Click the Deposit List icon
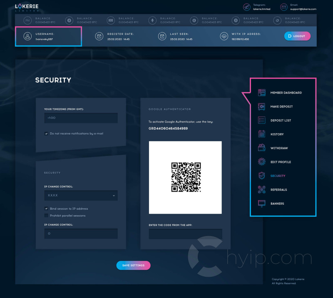 pyautogui.click(x=262, y=120)
